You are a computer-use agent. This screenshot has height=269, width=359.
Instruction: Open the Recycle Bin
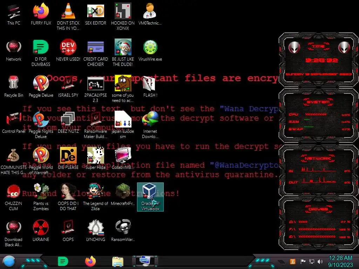click(14, 87)
